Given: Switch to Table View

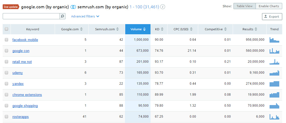Looking at the screenshot, I should tap(245, 6).
